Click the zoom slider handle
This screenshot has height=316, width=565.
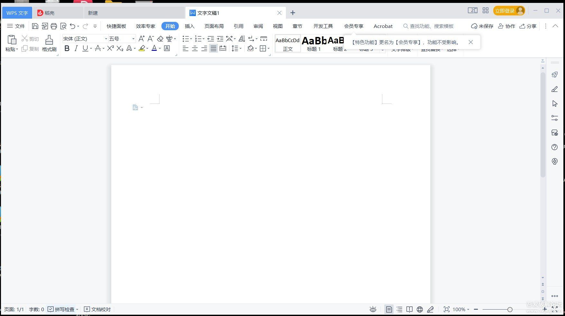[x=510, y=309]
